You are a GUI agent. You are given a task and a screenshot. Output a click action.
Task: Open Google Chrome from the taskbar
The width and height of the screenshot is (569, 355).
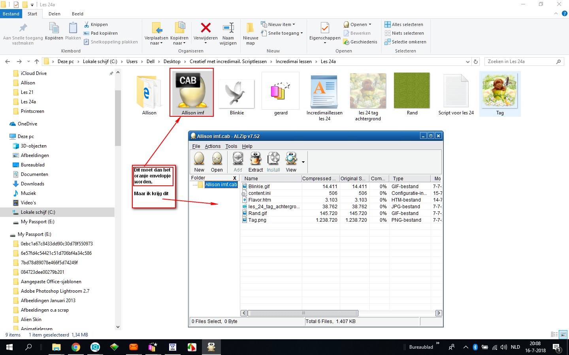tap(75, 347)
